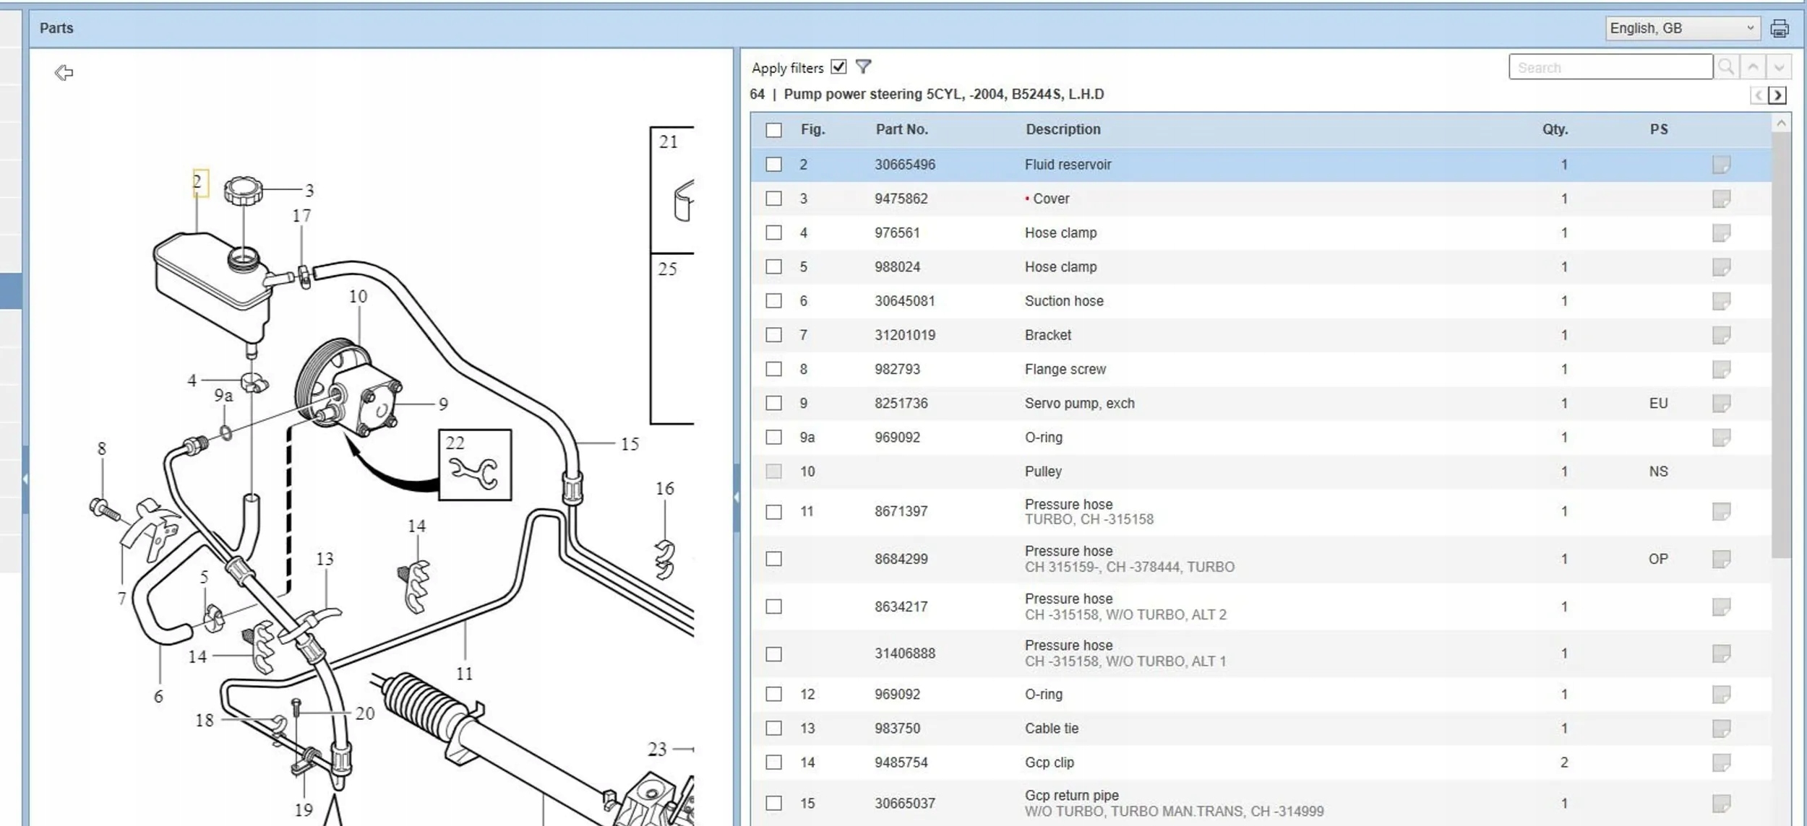Go to next parts section arrow
Image resolution: width=1807 pixels, height=826 pixels.
1777,95
